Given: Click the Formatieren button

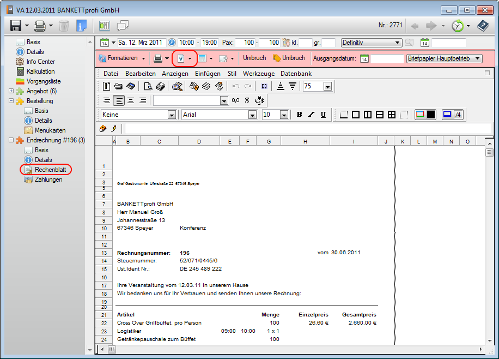Looking at the screenshot, I should point(121,58).
